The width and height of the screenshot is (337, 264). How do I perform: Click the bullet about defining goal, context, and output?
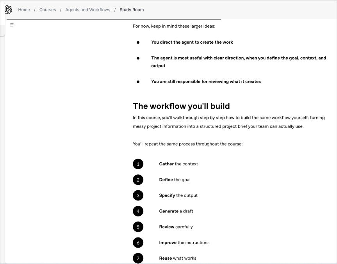(x=239, y=62)
